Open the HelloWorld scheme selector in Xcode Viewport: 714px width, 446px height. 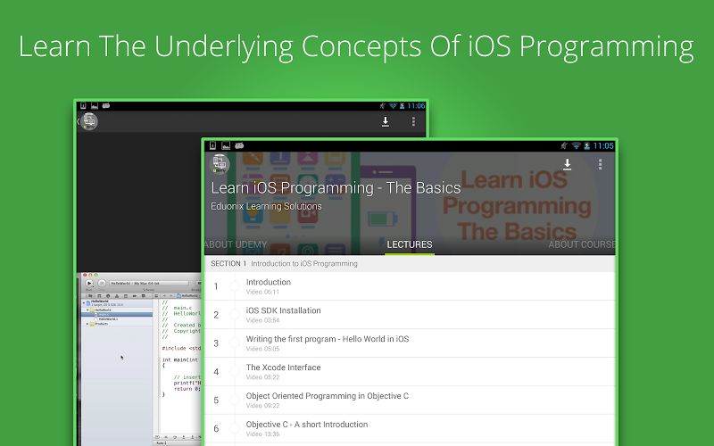(149, 283)
